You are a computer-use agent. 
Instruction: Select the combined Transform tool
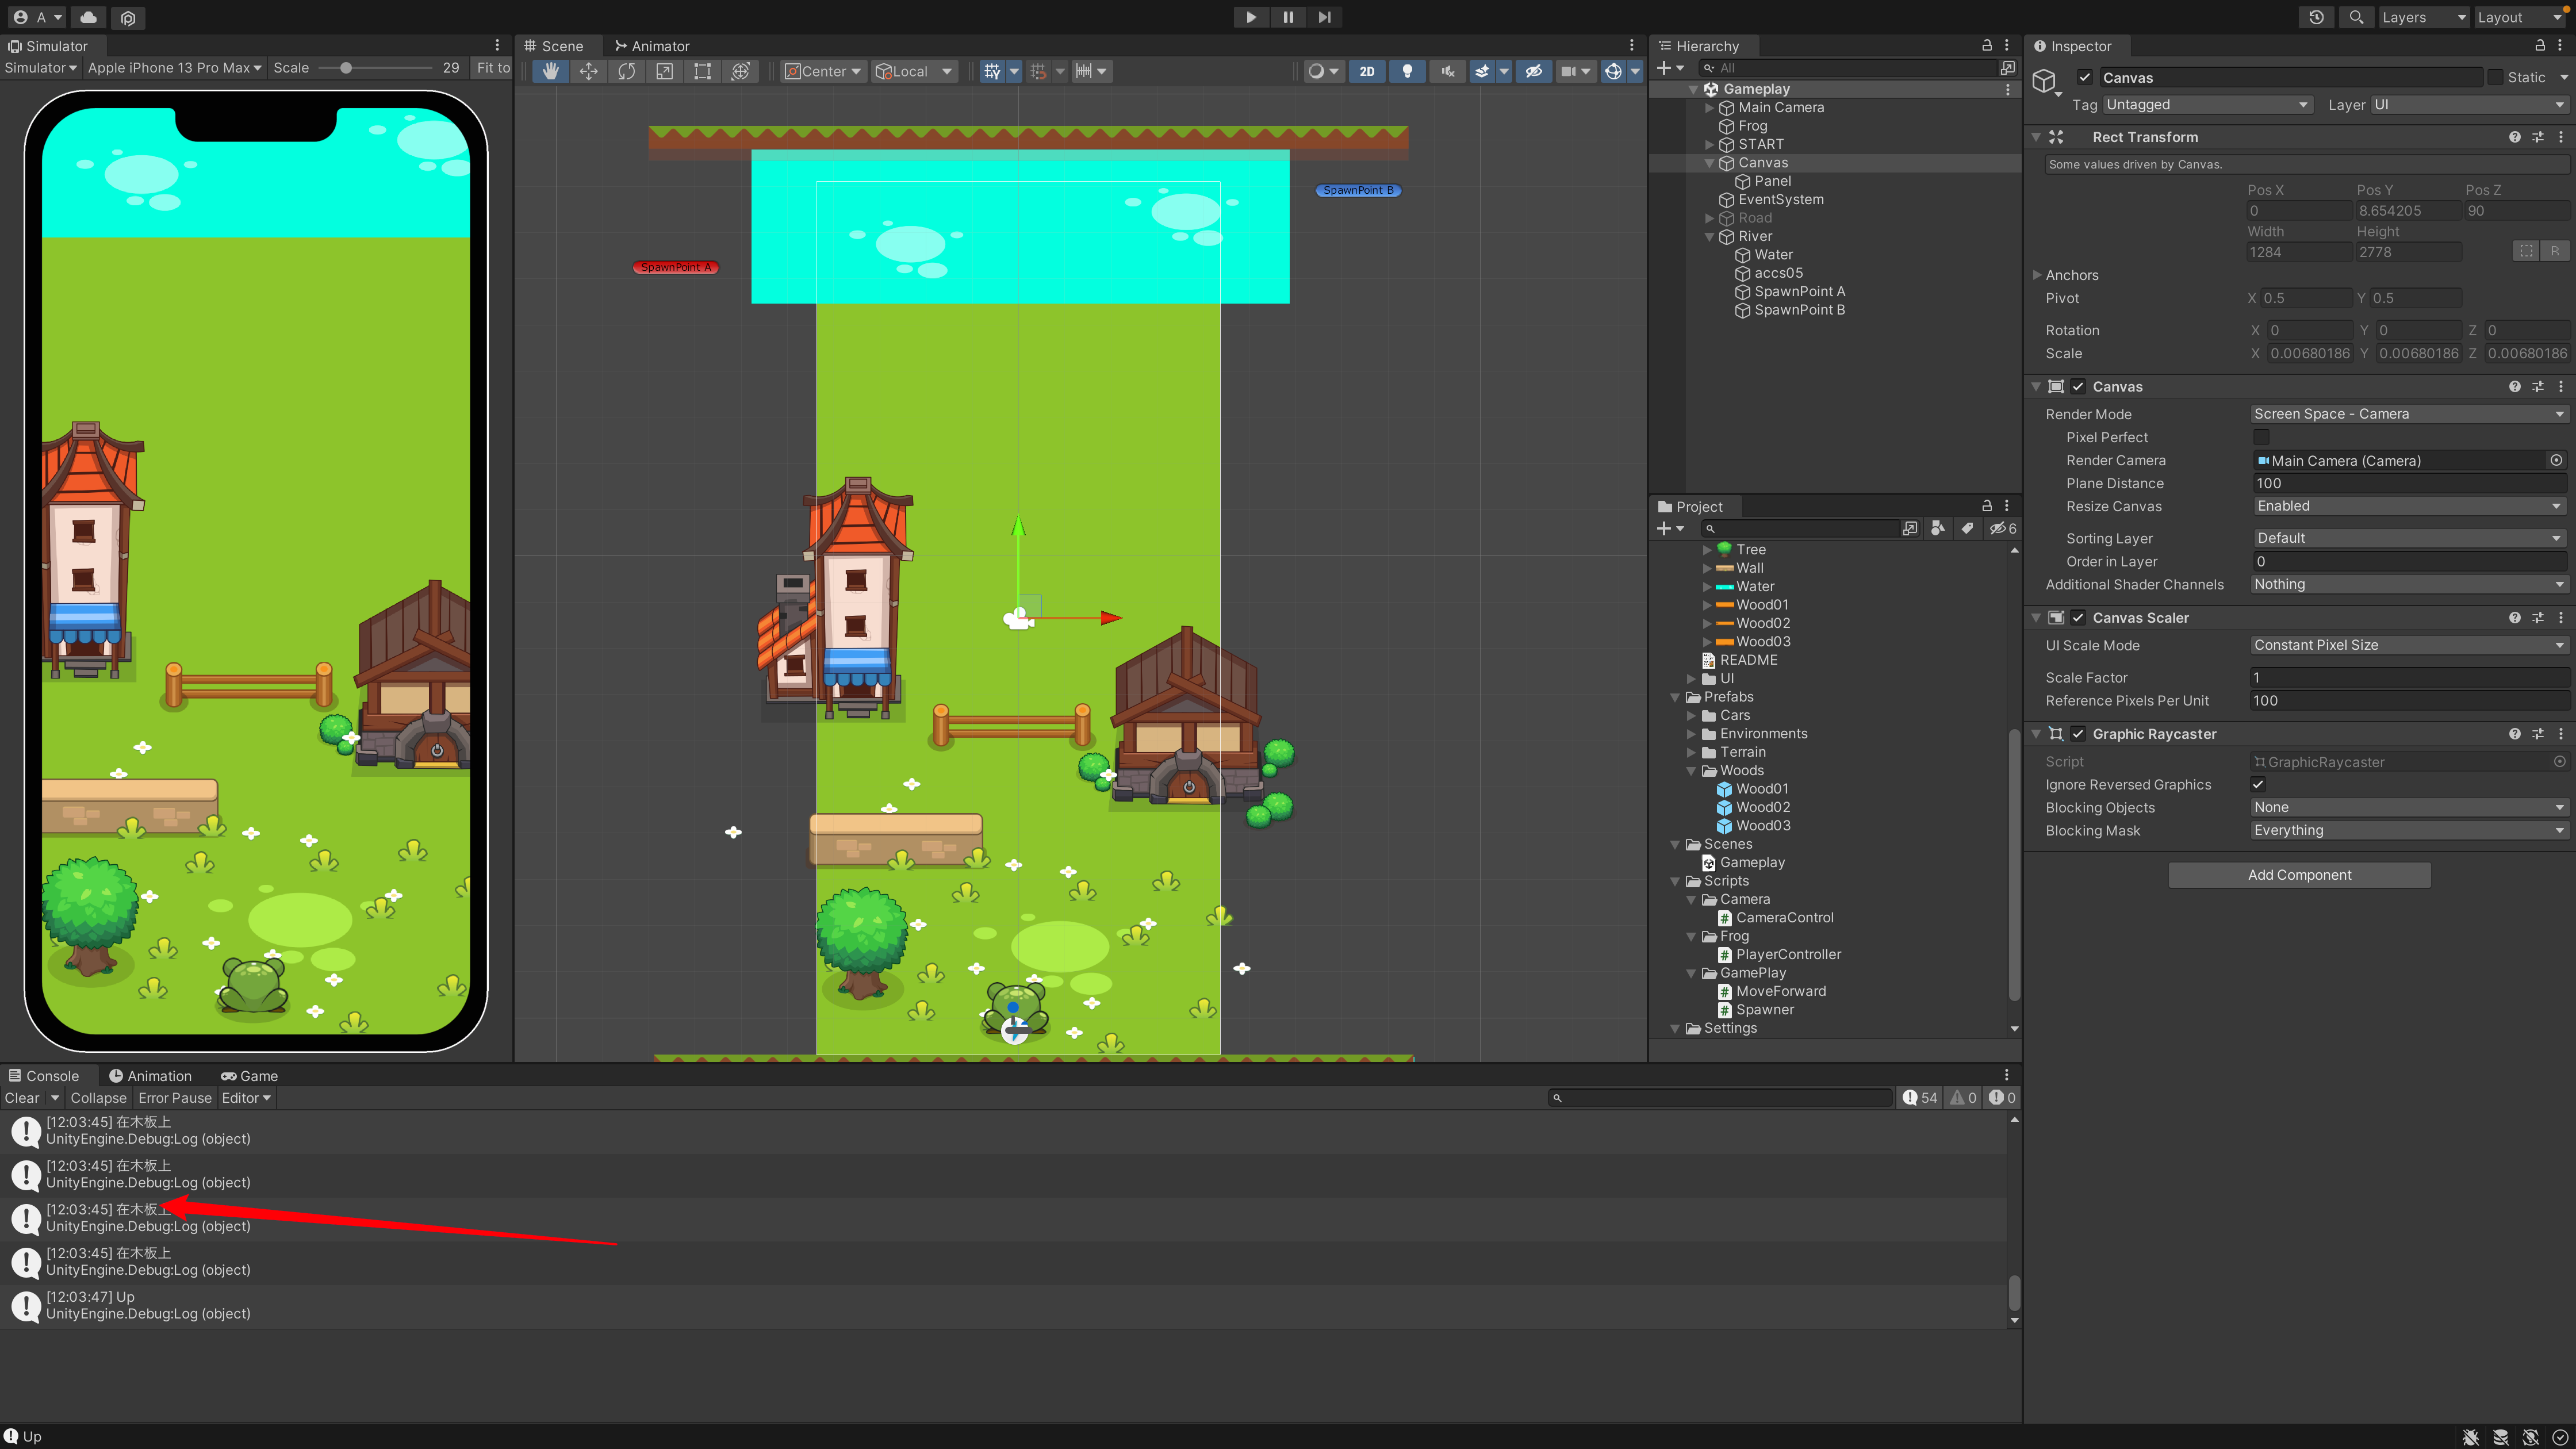coord(741,71)
